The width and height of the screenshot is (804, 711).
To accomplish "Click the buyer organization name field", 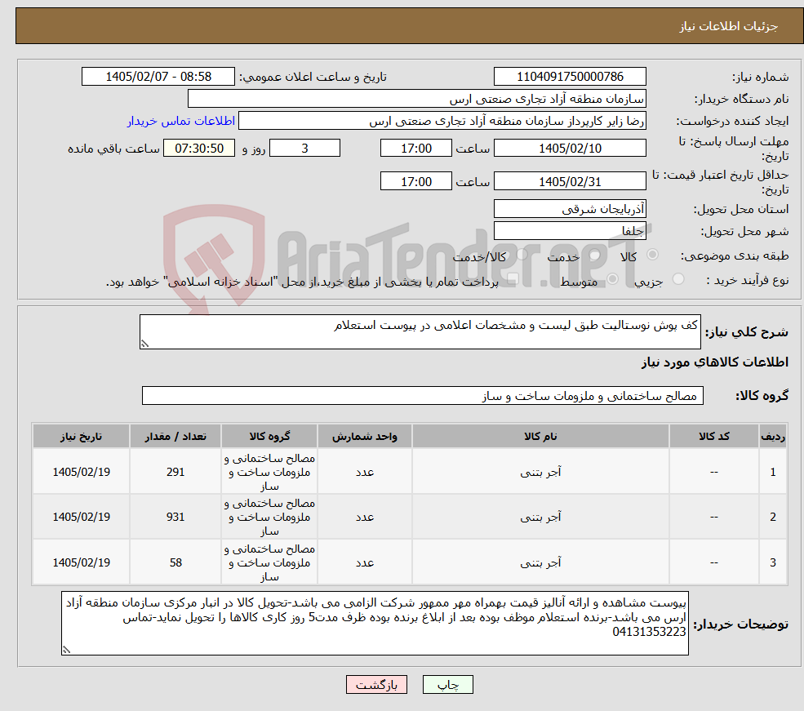I will (417, 99).
